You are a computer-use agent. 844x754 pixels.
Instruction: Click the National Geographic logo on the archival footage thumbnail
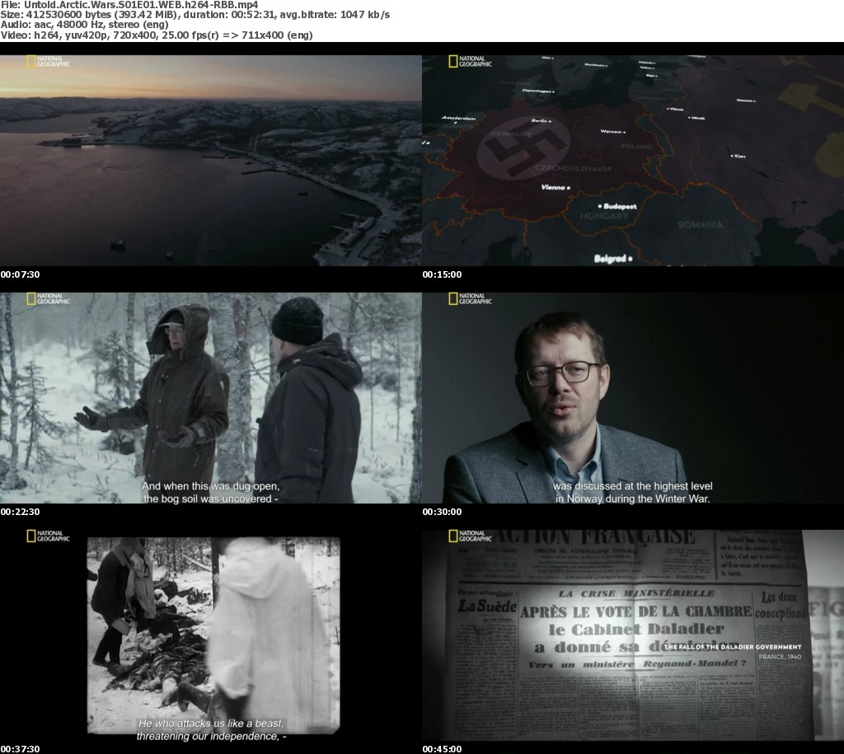pos(48,536)
